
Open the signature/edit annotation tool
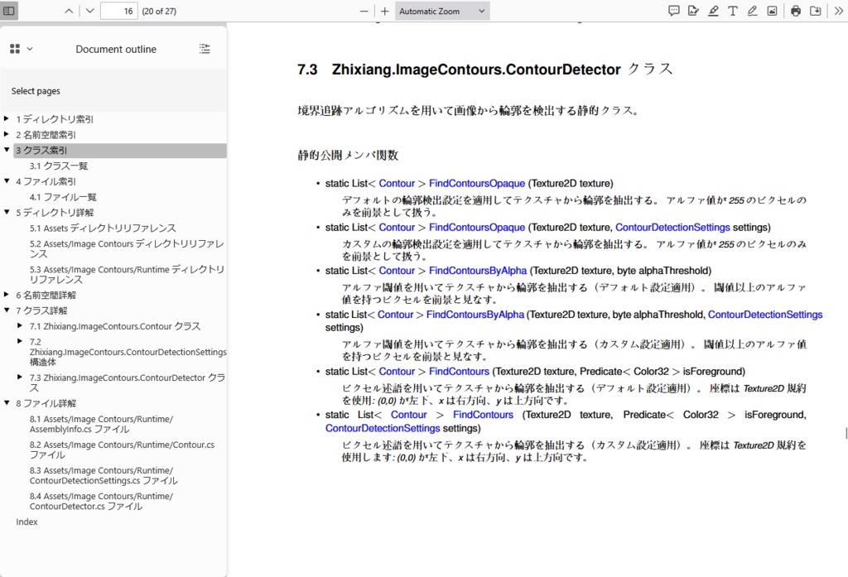(693, 11)
